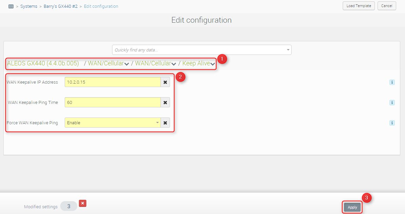Show info for Force WAN Keepalive Ping
Screen dimensions: 405x214
coord(392,123)
